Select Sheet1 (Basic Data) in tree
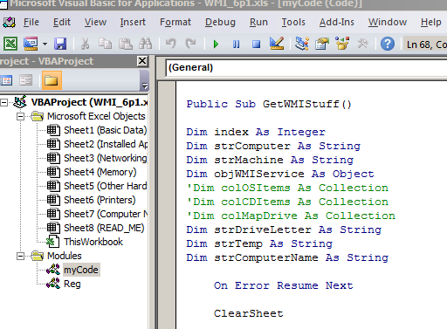Screen dimensions: 447x329 pyautogui.click(x=106, y=130)
